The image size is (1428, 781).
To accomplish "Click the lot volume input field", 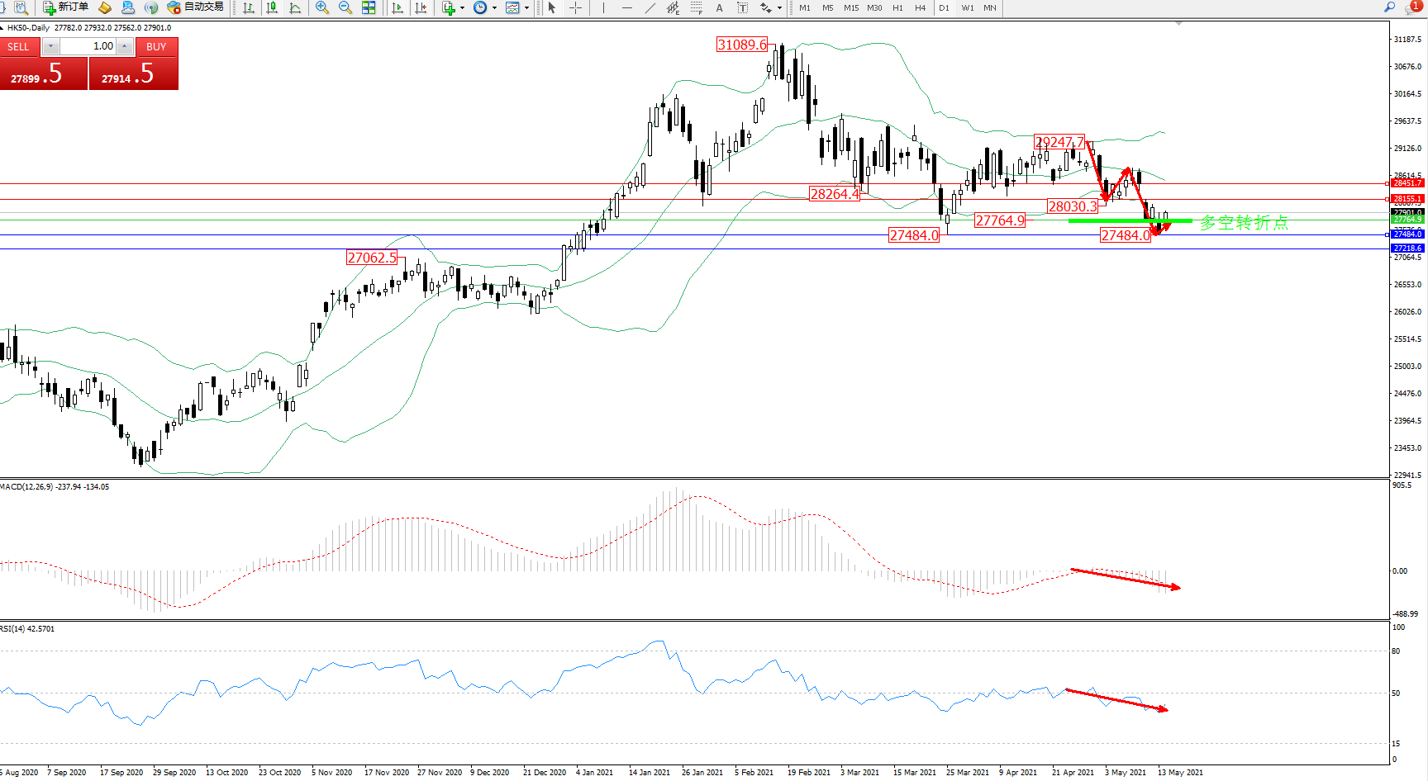I will coord(88,46).
